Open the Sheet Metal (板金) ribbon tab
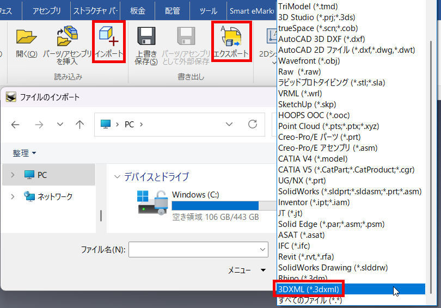441x308 pixels. (x=138, y=10)
